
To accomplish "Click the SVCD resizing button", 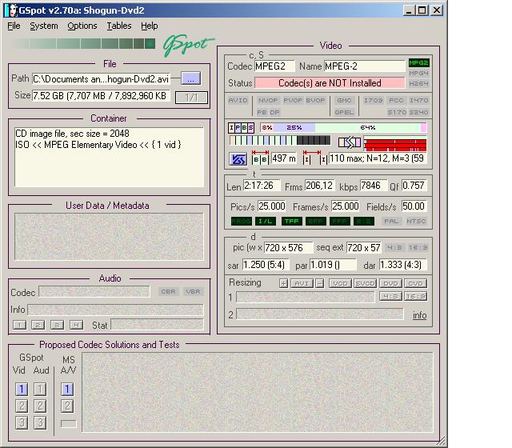I will [365, 283].
